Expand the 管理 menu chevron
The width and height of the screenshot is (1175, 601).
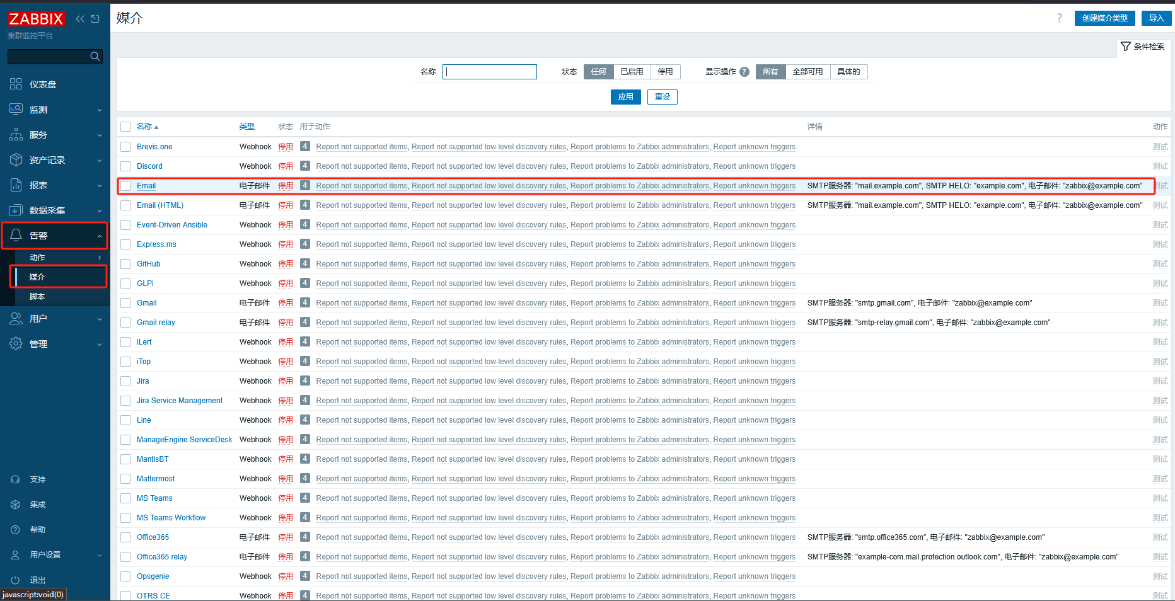pos(100,345)
